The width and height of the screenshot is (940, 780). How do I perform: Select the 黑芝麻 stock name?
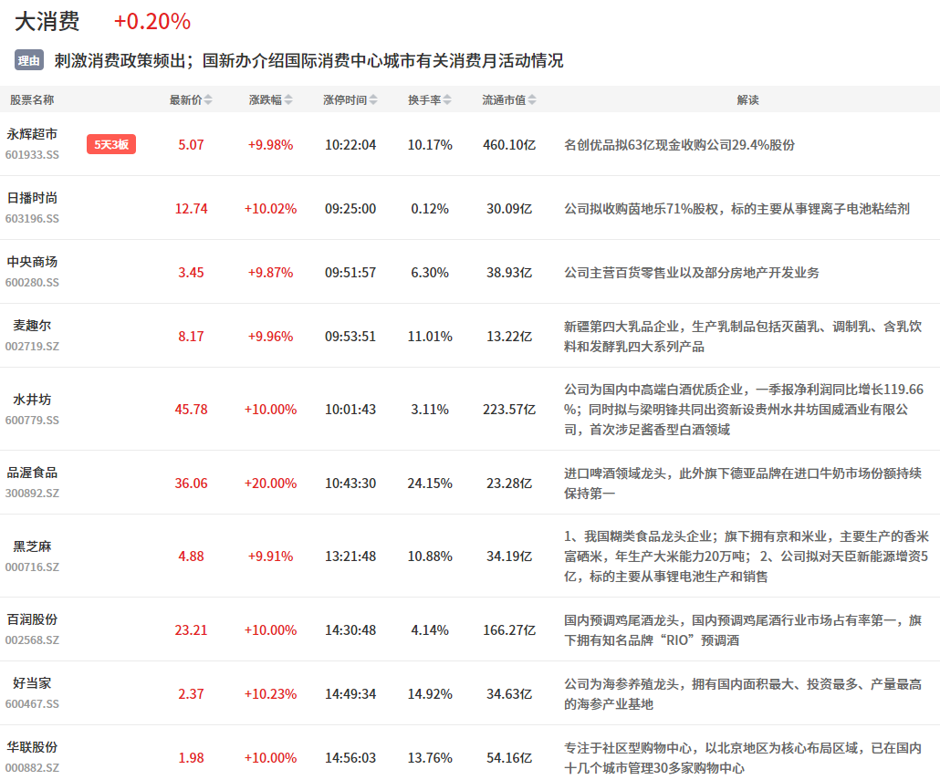pyautogui.click(x=32, y=546)
